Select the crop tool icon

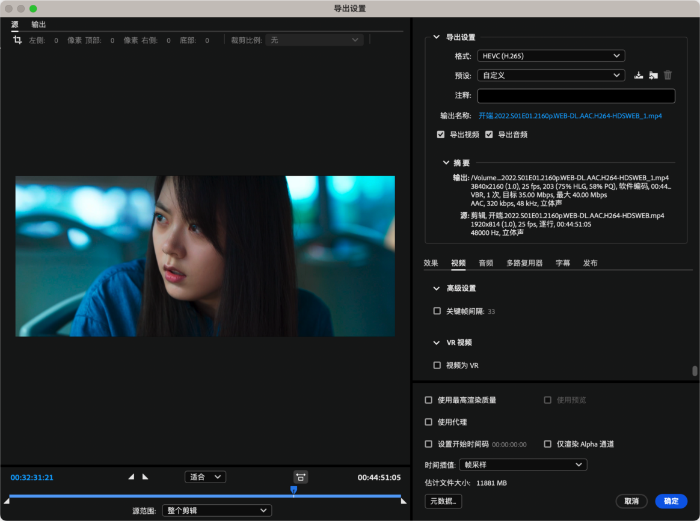17,40
